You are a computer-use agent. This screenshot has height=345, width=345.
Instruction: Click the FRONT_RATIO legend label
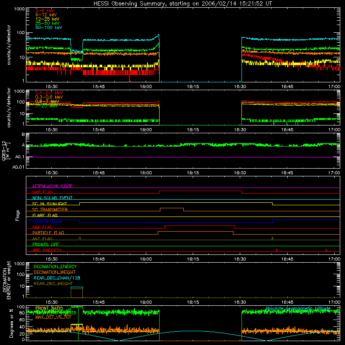click(x=49, y=308)
